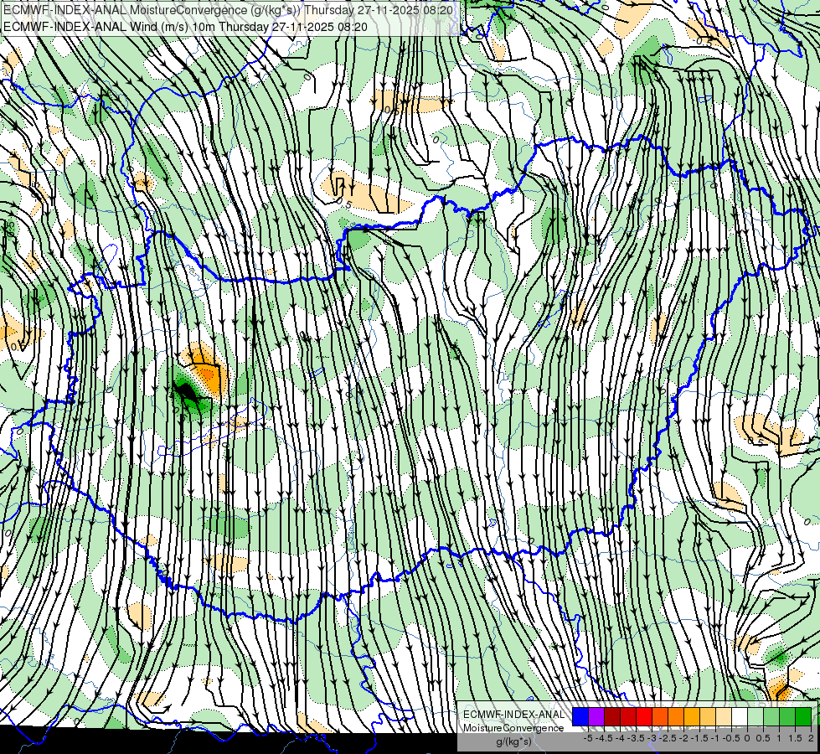Click the purple legend swatch between -5 and -4.5
This screenshot has height=754, width=820.
596,717
